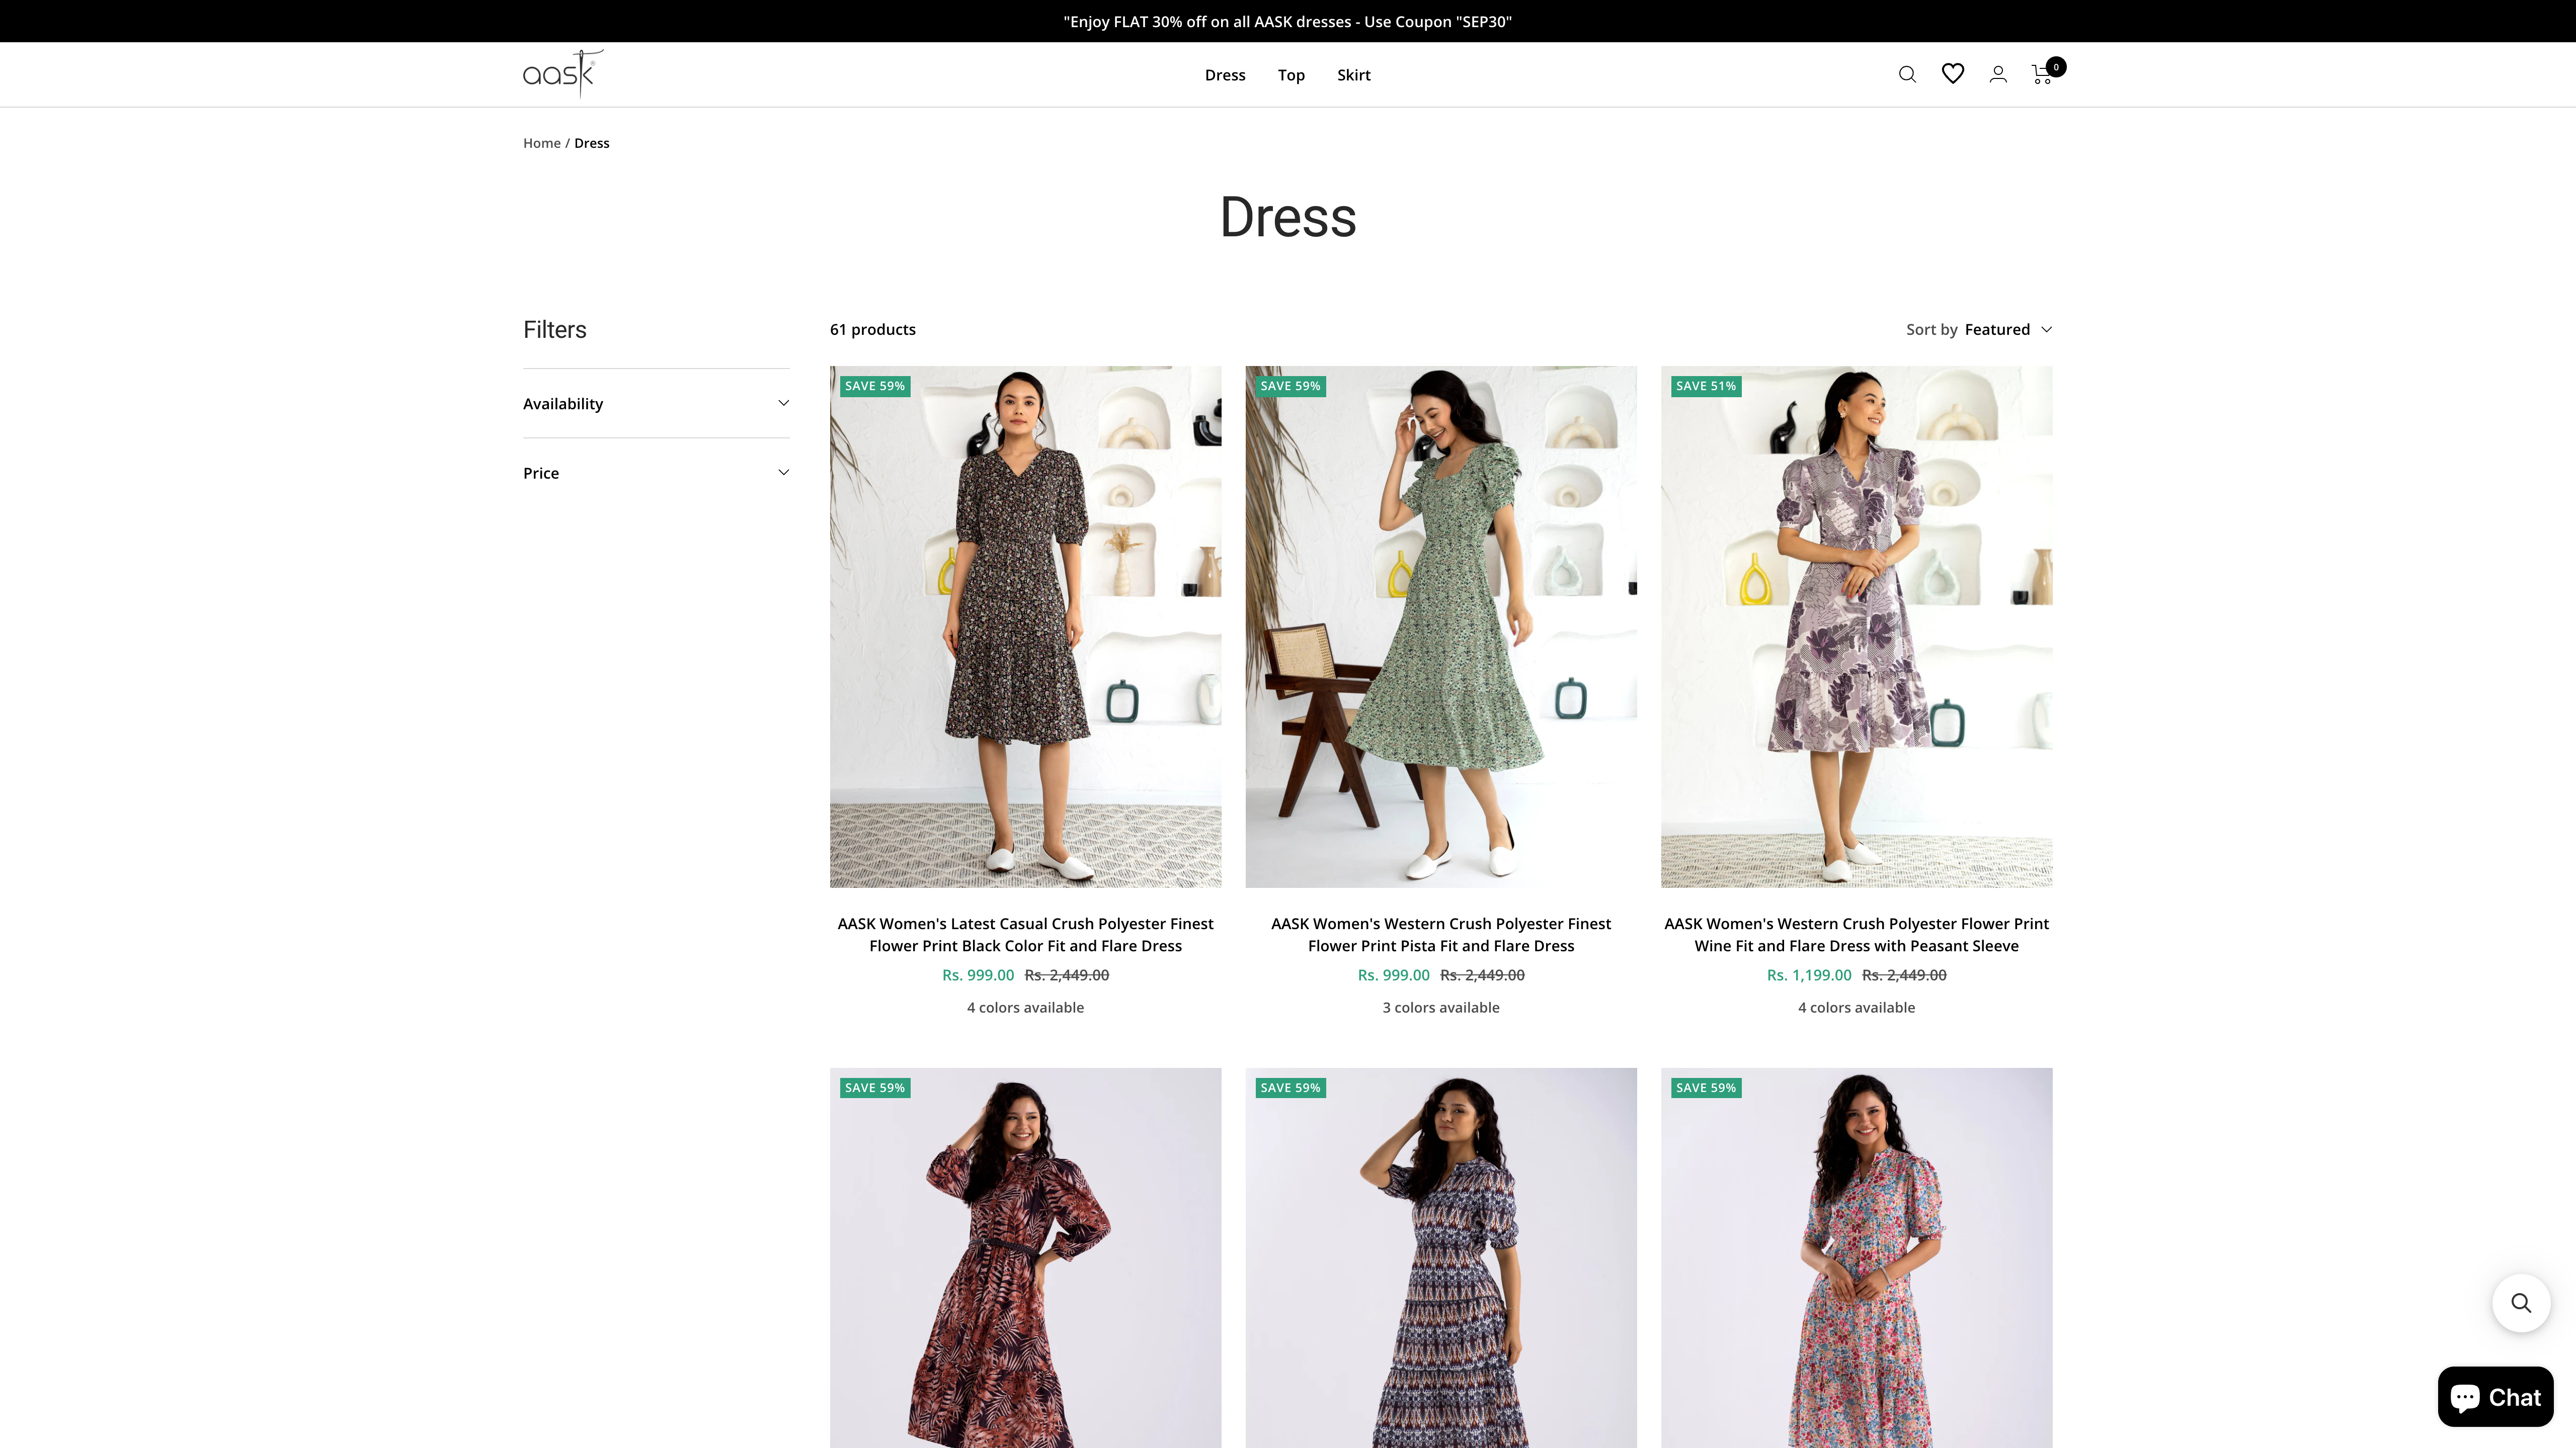Open the shopping cart icon

tap(2040, 74)
